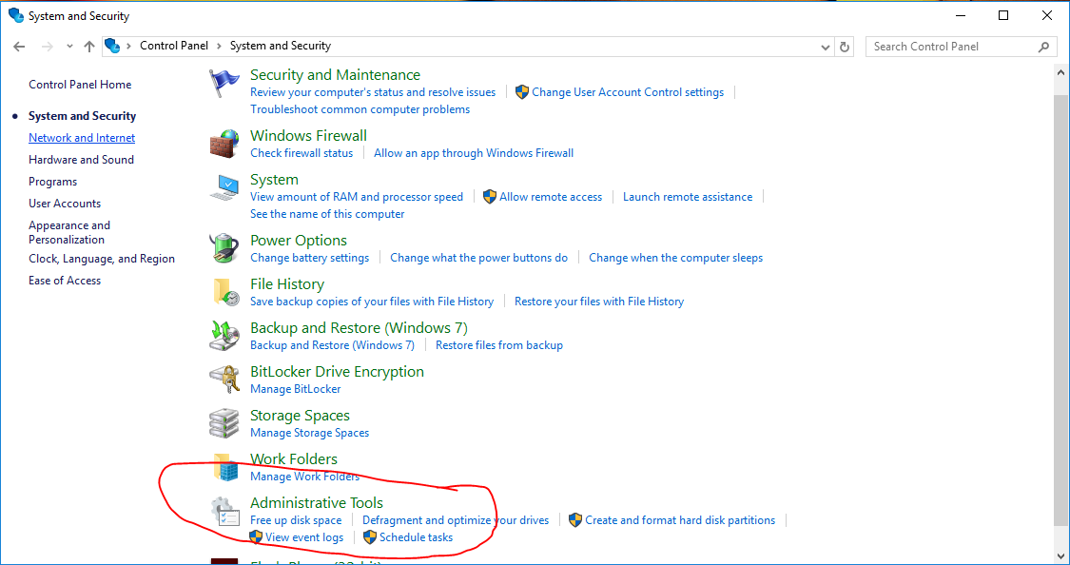Open recent locations dropdown arrow
Screen dimensions: 1070x565
(x=69, y=47)
